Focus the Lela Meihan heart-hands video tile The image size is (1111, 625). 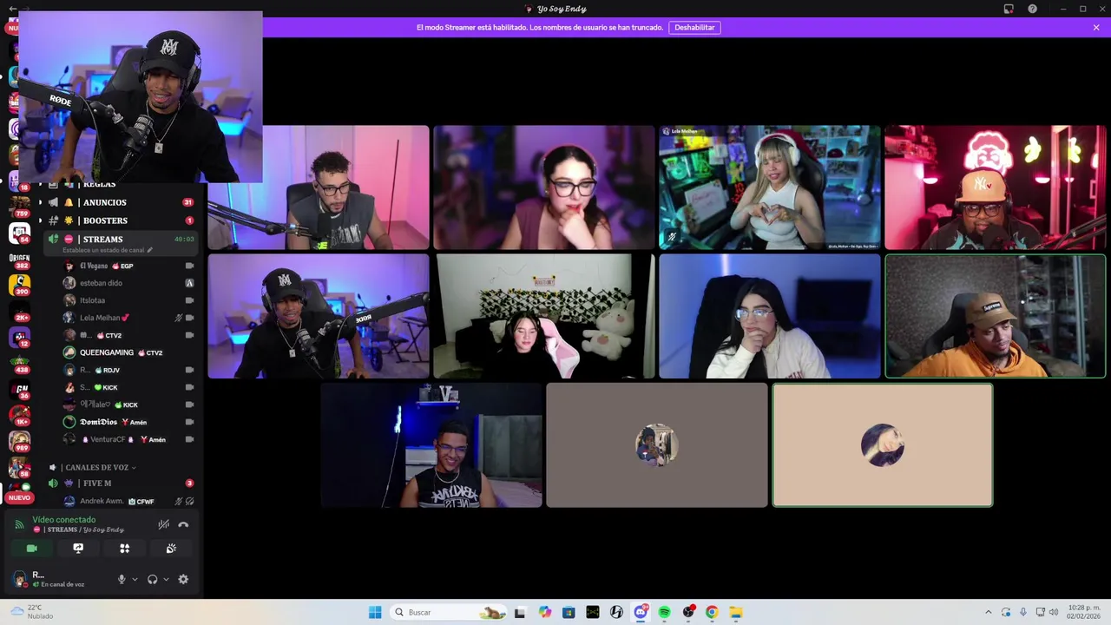(x=770, y=187)
